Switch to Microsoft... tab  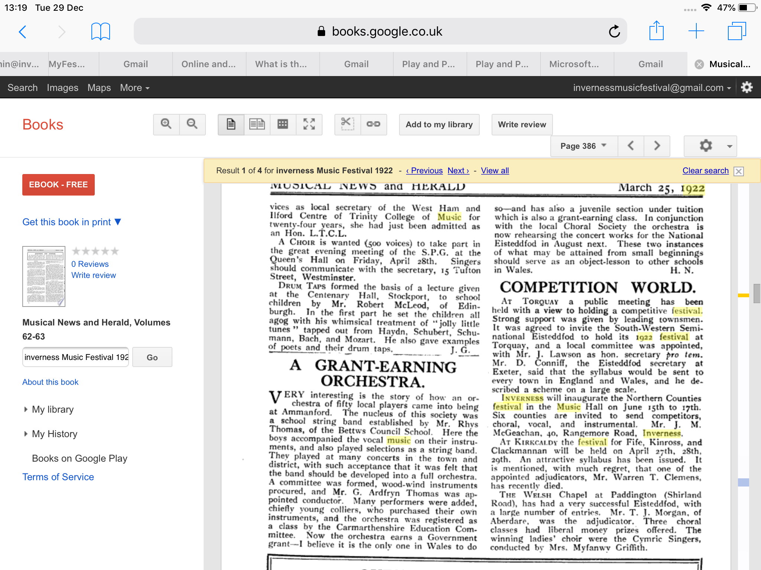pos(577,64)
